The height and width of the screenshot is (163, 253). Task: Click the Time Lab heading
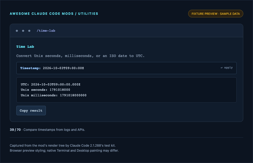click(x=25, y=47)
